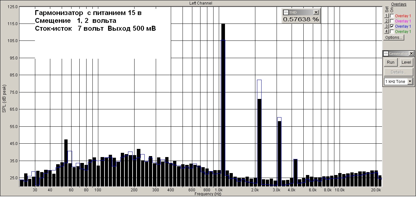416x208 pixels.
Task: Click the 1 kHz Tone text
Action: [395, 82]
